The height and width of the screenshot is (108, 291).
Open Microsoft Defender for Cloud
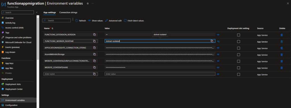pyautogui.click(x=18, y=42)
